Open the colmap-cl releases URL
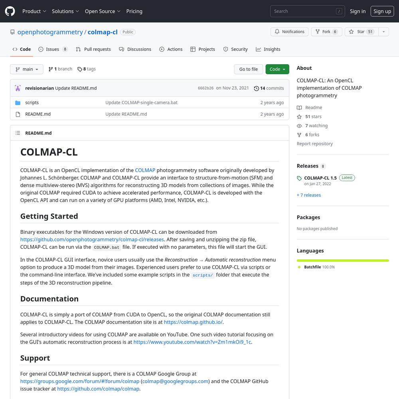The image size is (399, 399). (x=92, y=239)
